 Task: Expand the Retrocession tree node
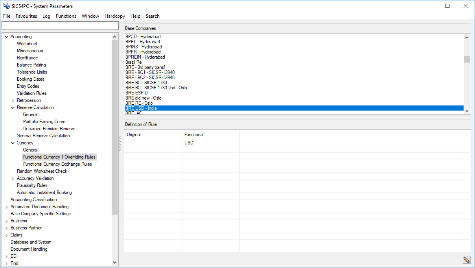[x=13, y=100]
